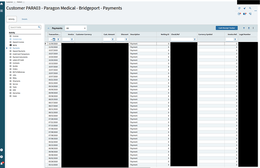
Task: Open Contracts in Activity list
Action: point(16,63)
